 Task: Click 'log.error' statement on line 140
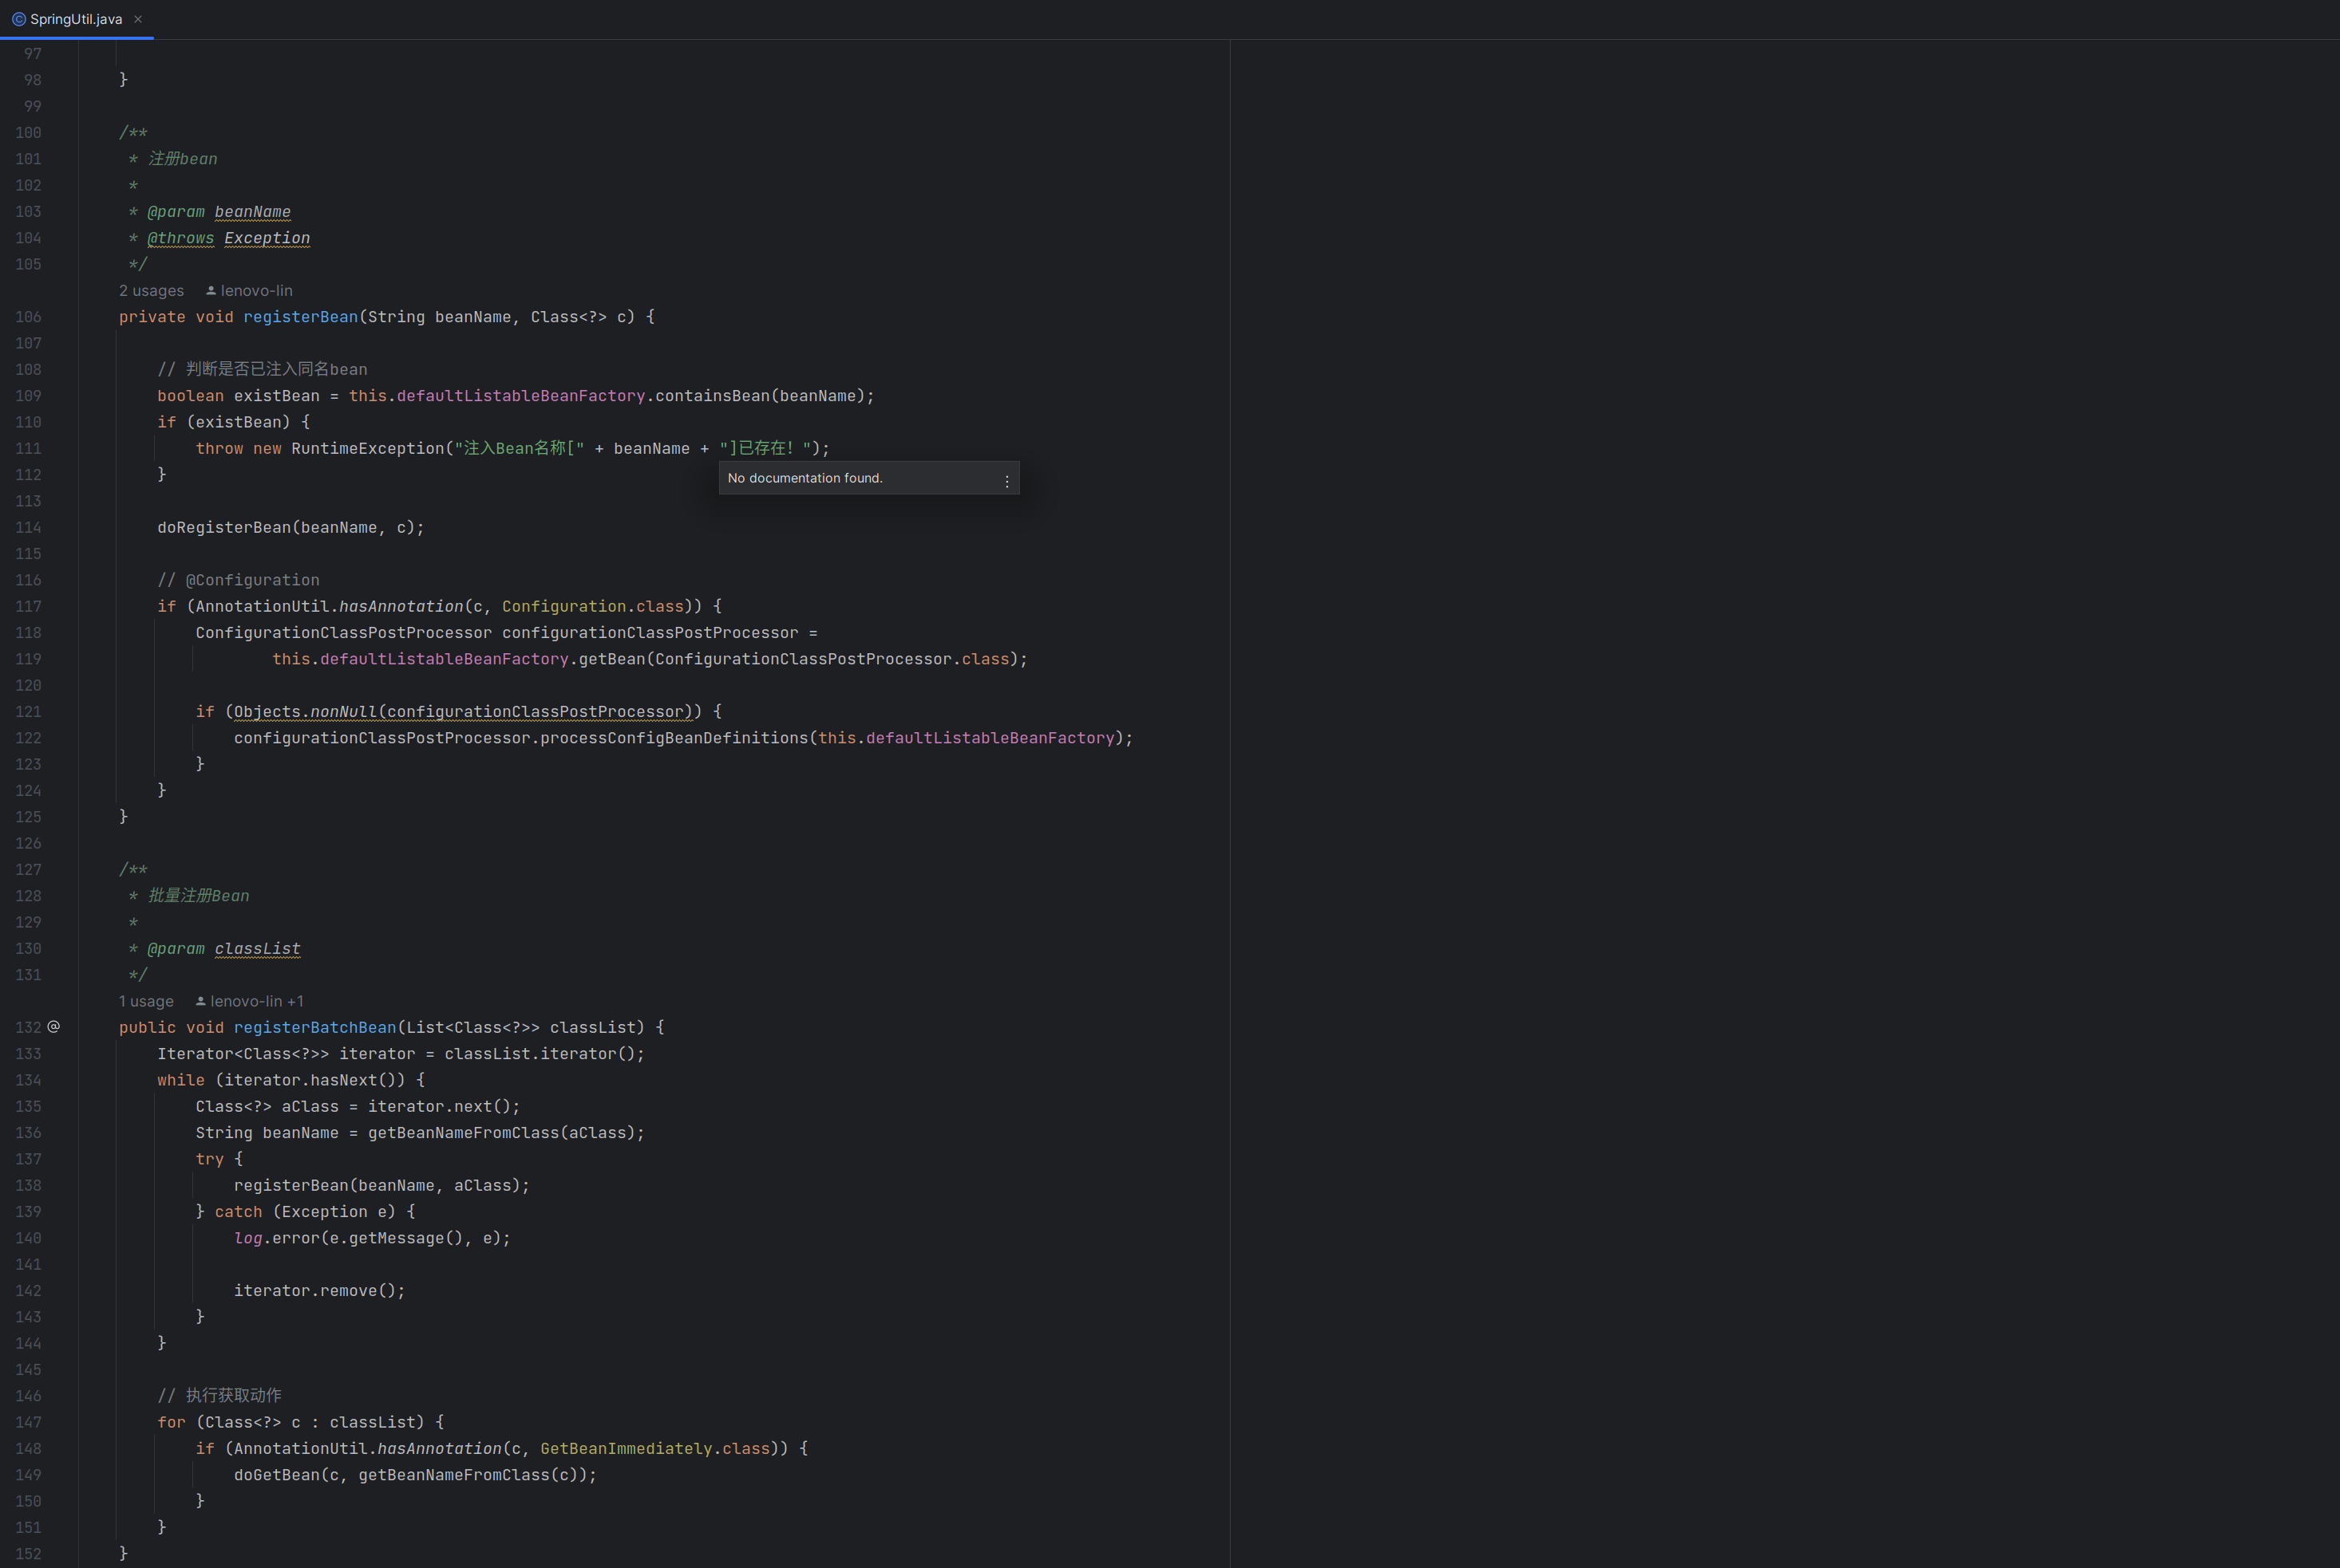[372, 1238]
